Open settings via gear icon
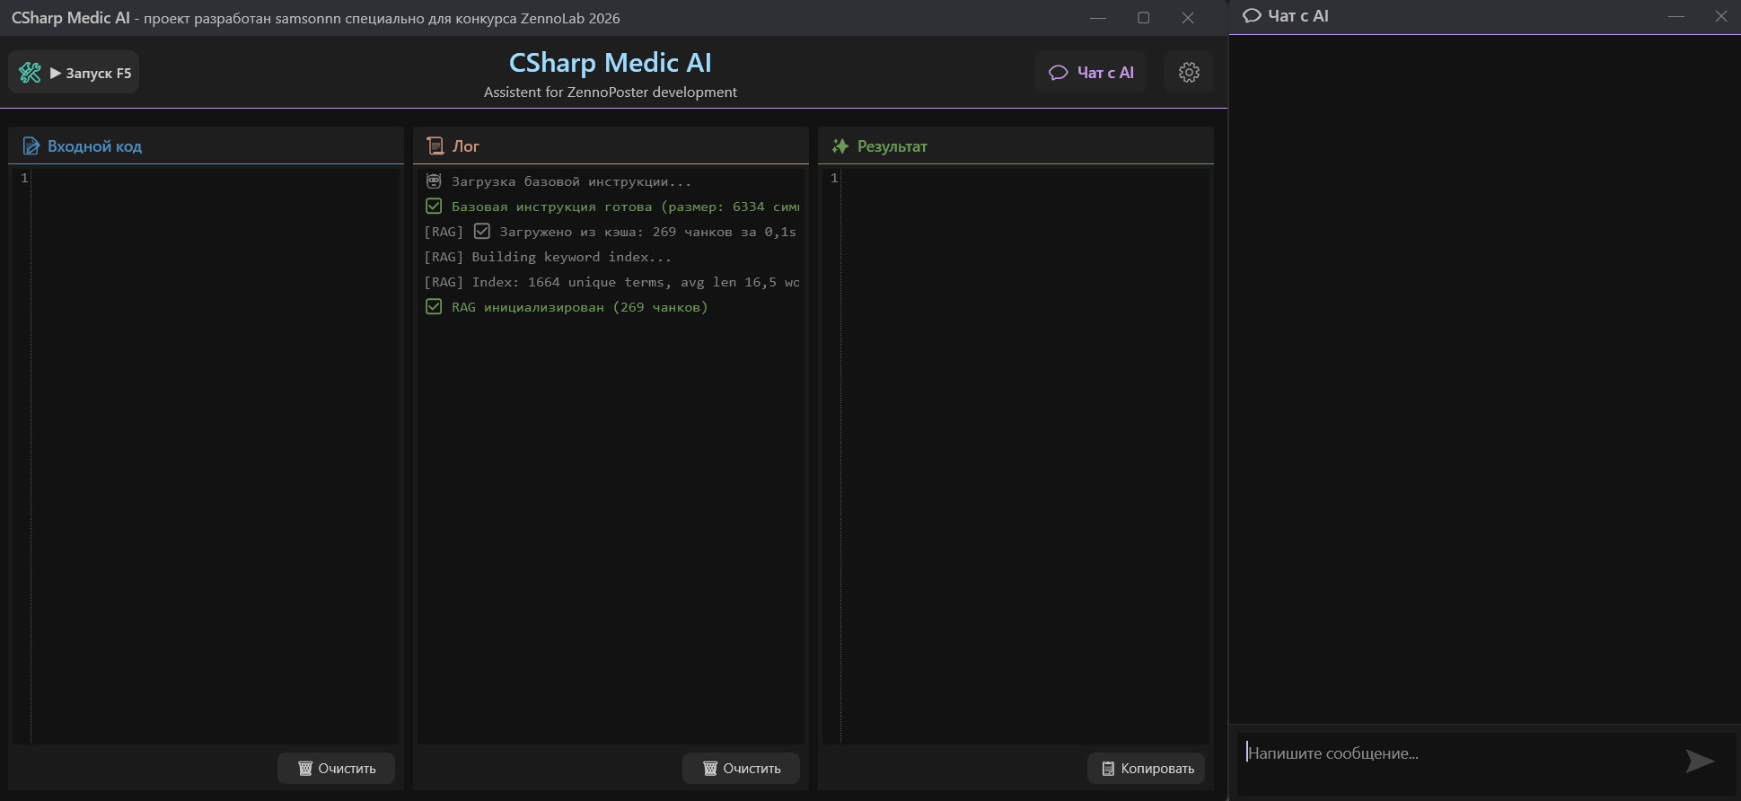1741x801 pixels. pos(1189,73)
